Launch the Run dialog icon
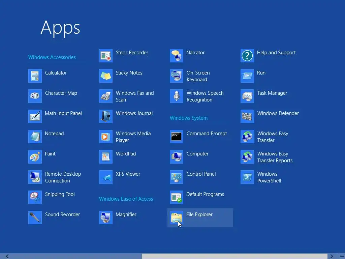Screen dimensions: 345x259 coord(247,76)
